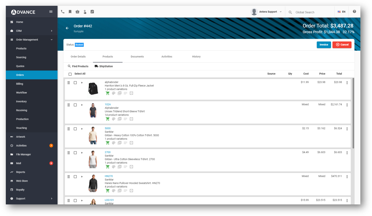Click the bookmark icon in top toolbar
The width and height of the screenshot is (372, 216).
click(x=70, y=12)
